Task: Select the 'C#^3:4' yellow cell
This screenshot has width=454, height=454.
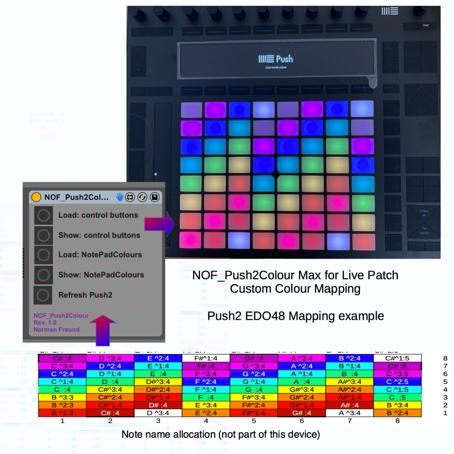Action: click(x=110, y=389)
